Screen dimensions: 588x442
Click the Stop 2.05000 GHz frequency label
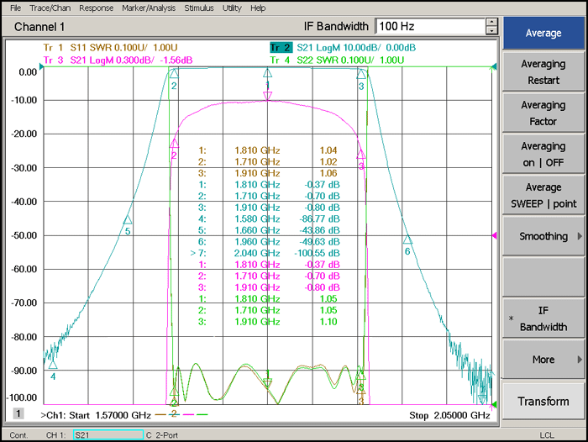click(x=449, y=415)
